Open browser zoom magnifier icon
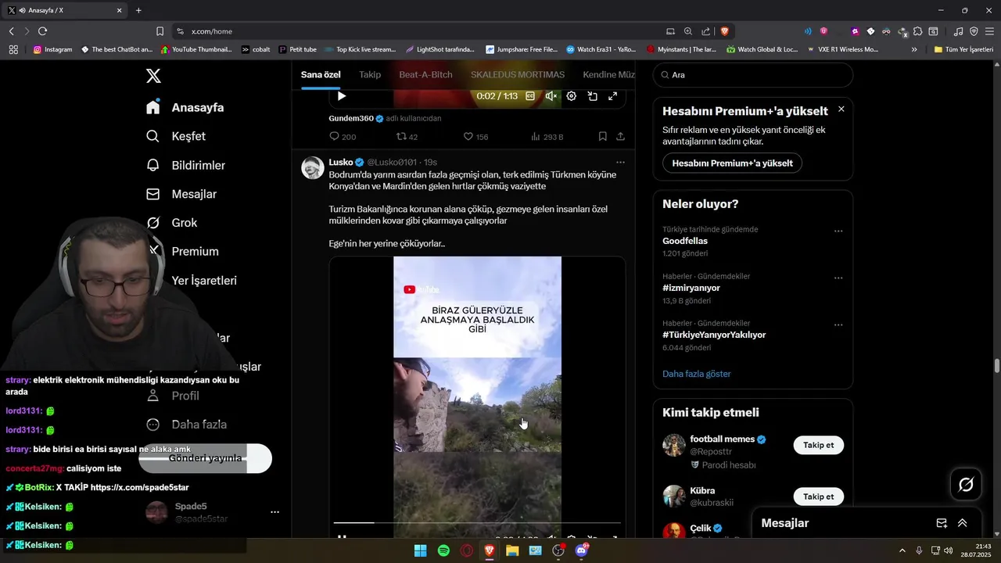 [x=688, y=31]
